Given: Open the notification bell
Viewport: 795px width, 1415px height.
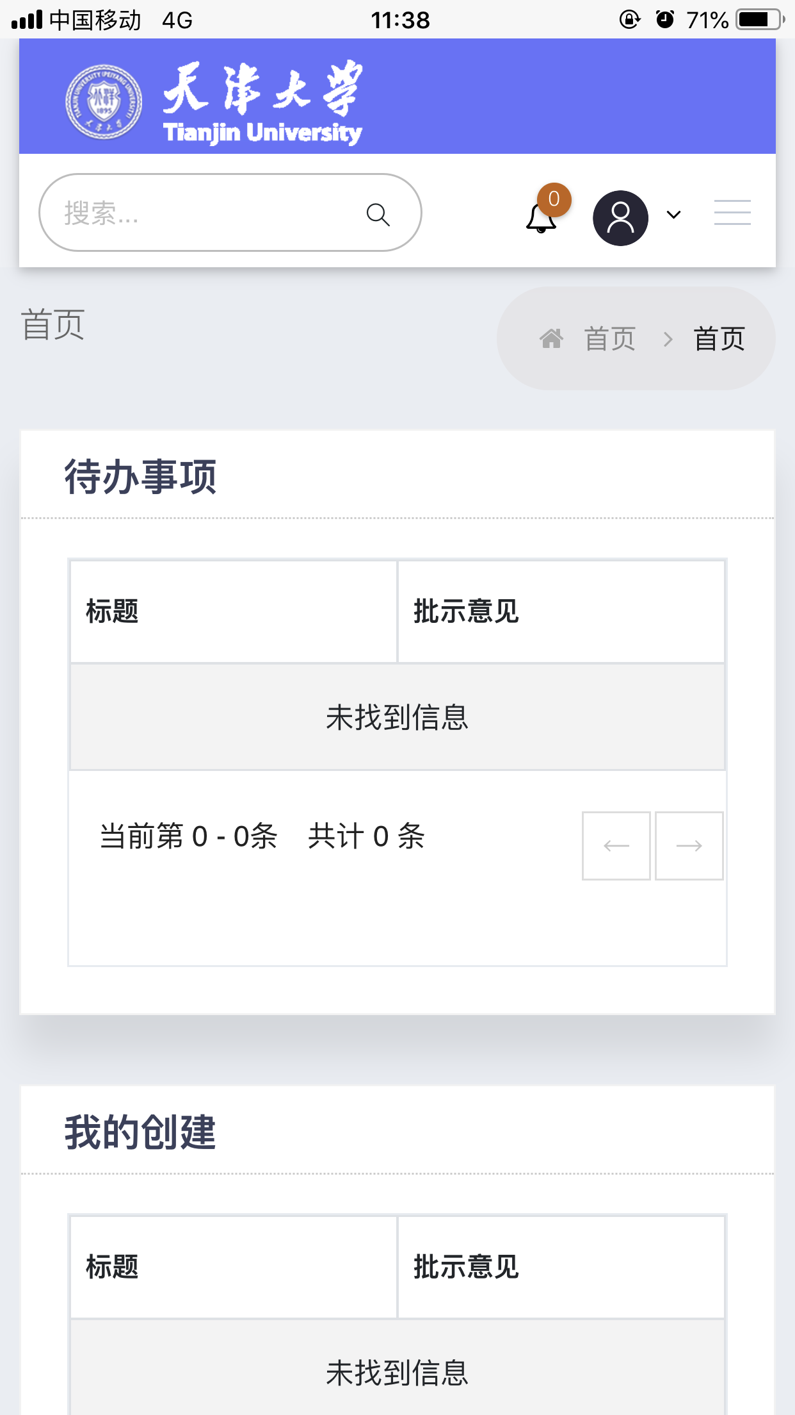Looking at the screenshot, I should (x=540, y=221).
